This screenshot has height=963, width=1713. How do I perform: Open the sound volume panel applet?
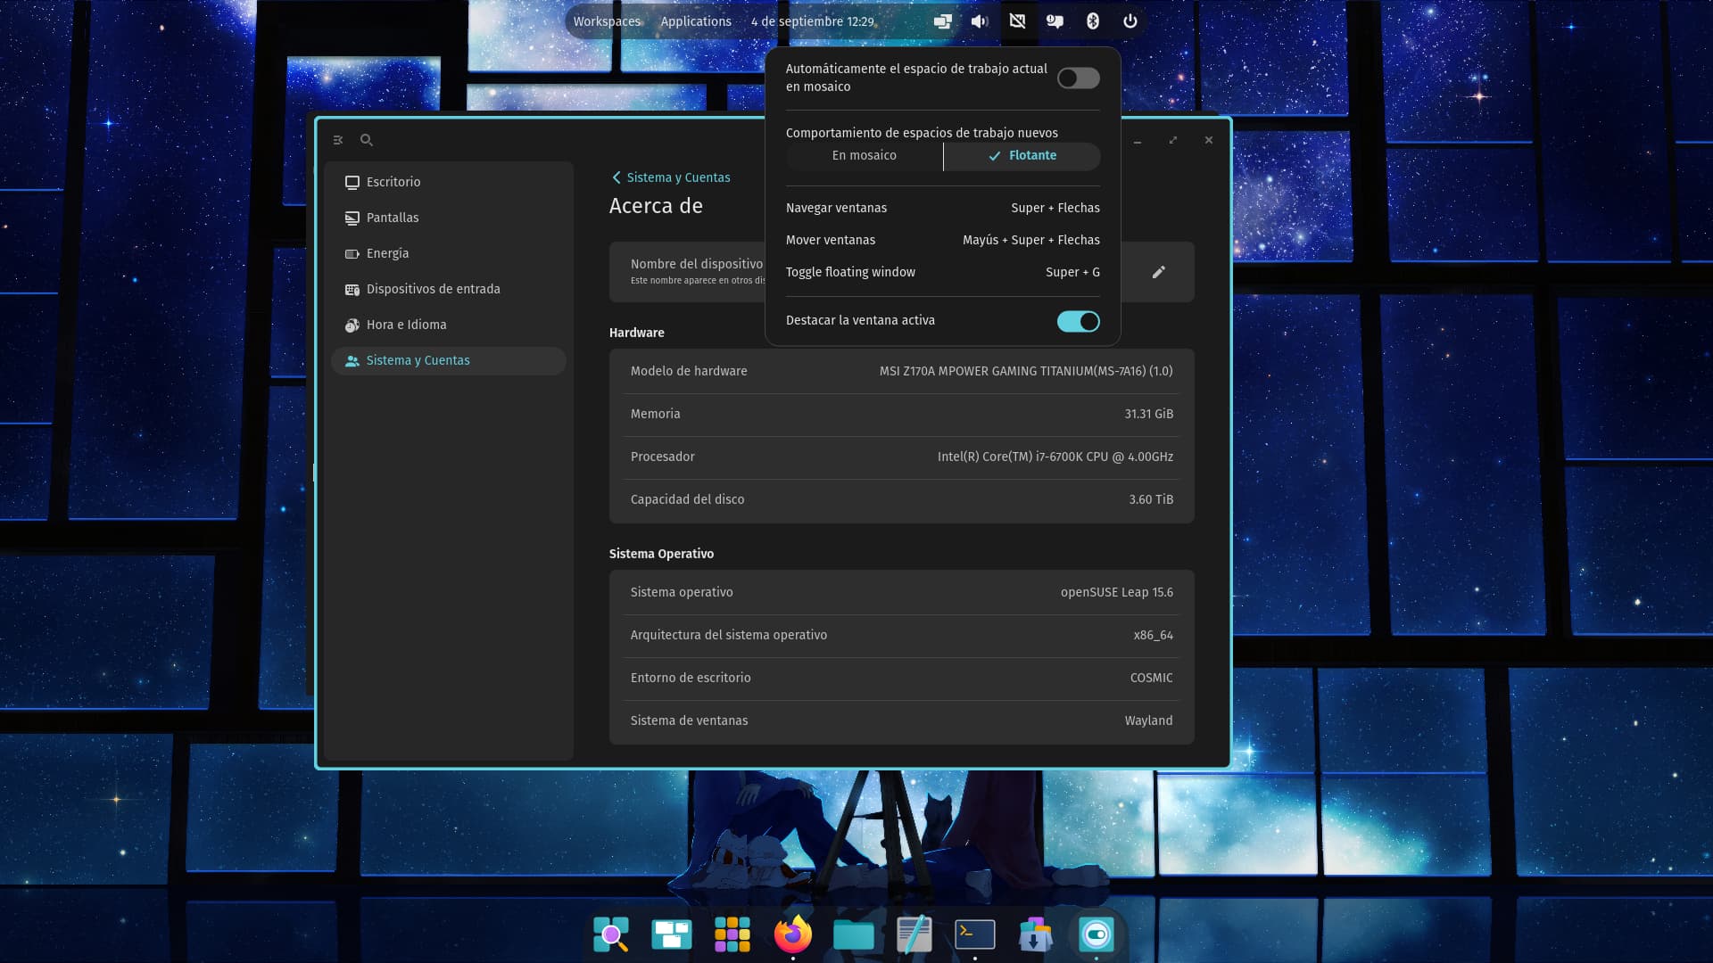[980, 21]
